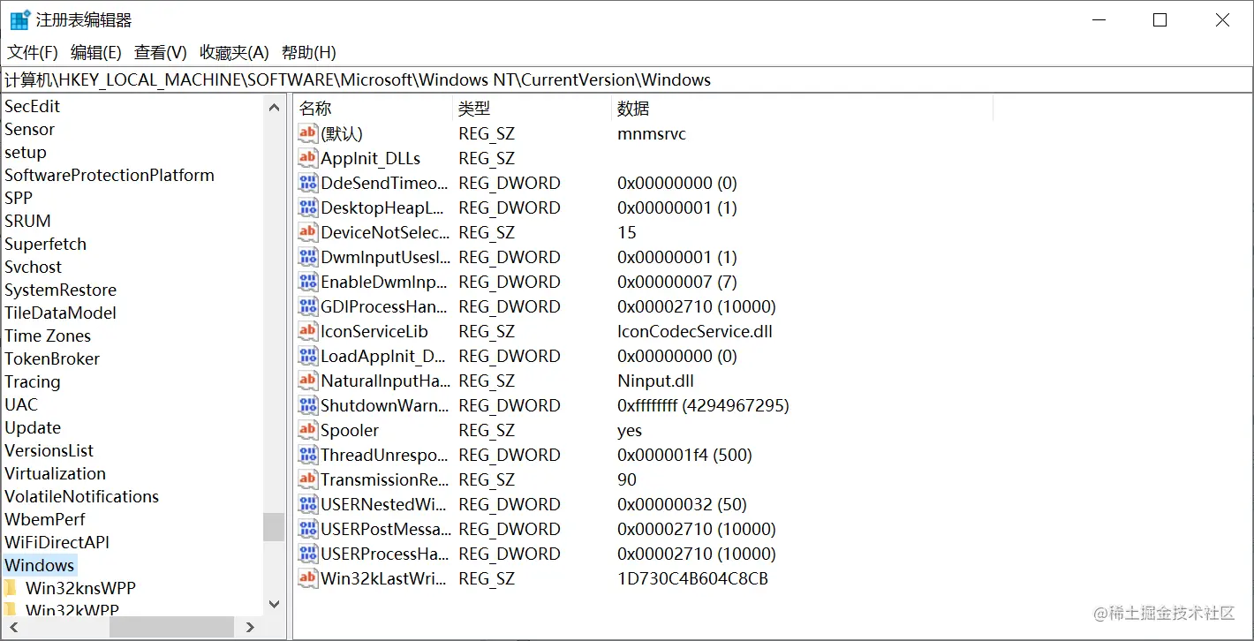This screenshot has width=1254, height=641.
Task: Click the EnableDwmInp... DWORD icon
Action: point(307,282)
